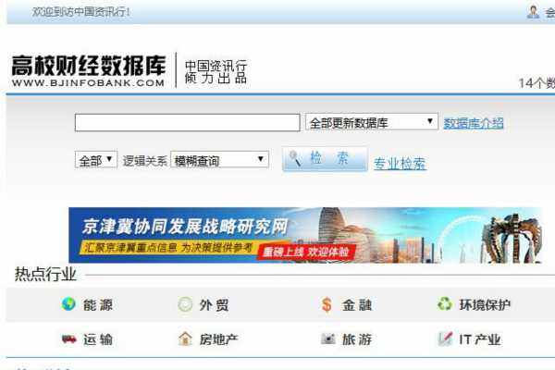Focus the main keyword search field
The height and width of the screenshot is (370, 555).
187,122
